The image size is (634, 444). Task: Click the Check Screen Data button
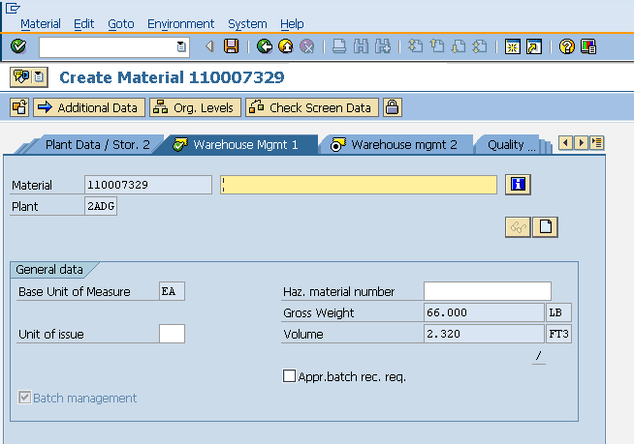312,107
